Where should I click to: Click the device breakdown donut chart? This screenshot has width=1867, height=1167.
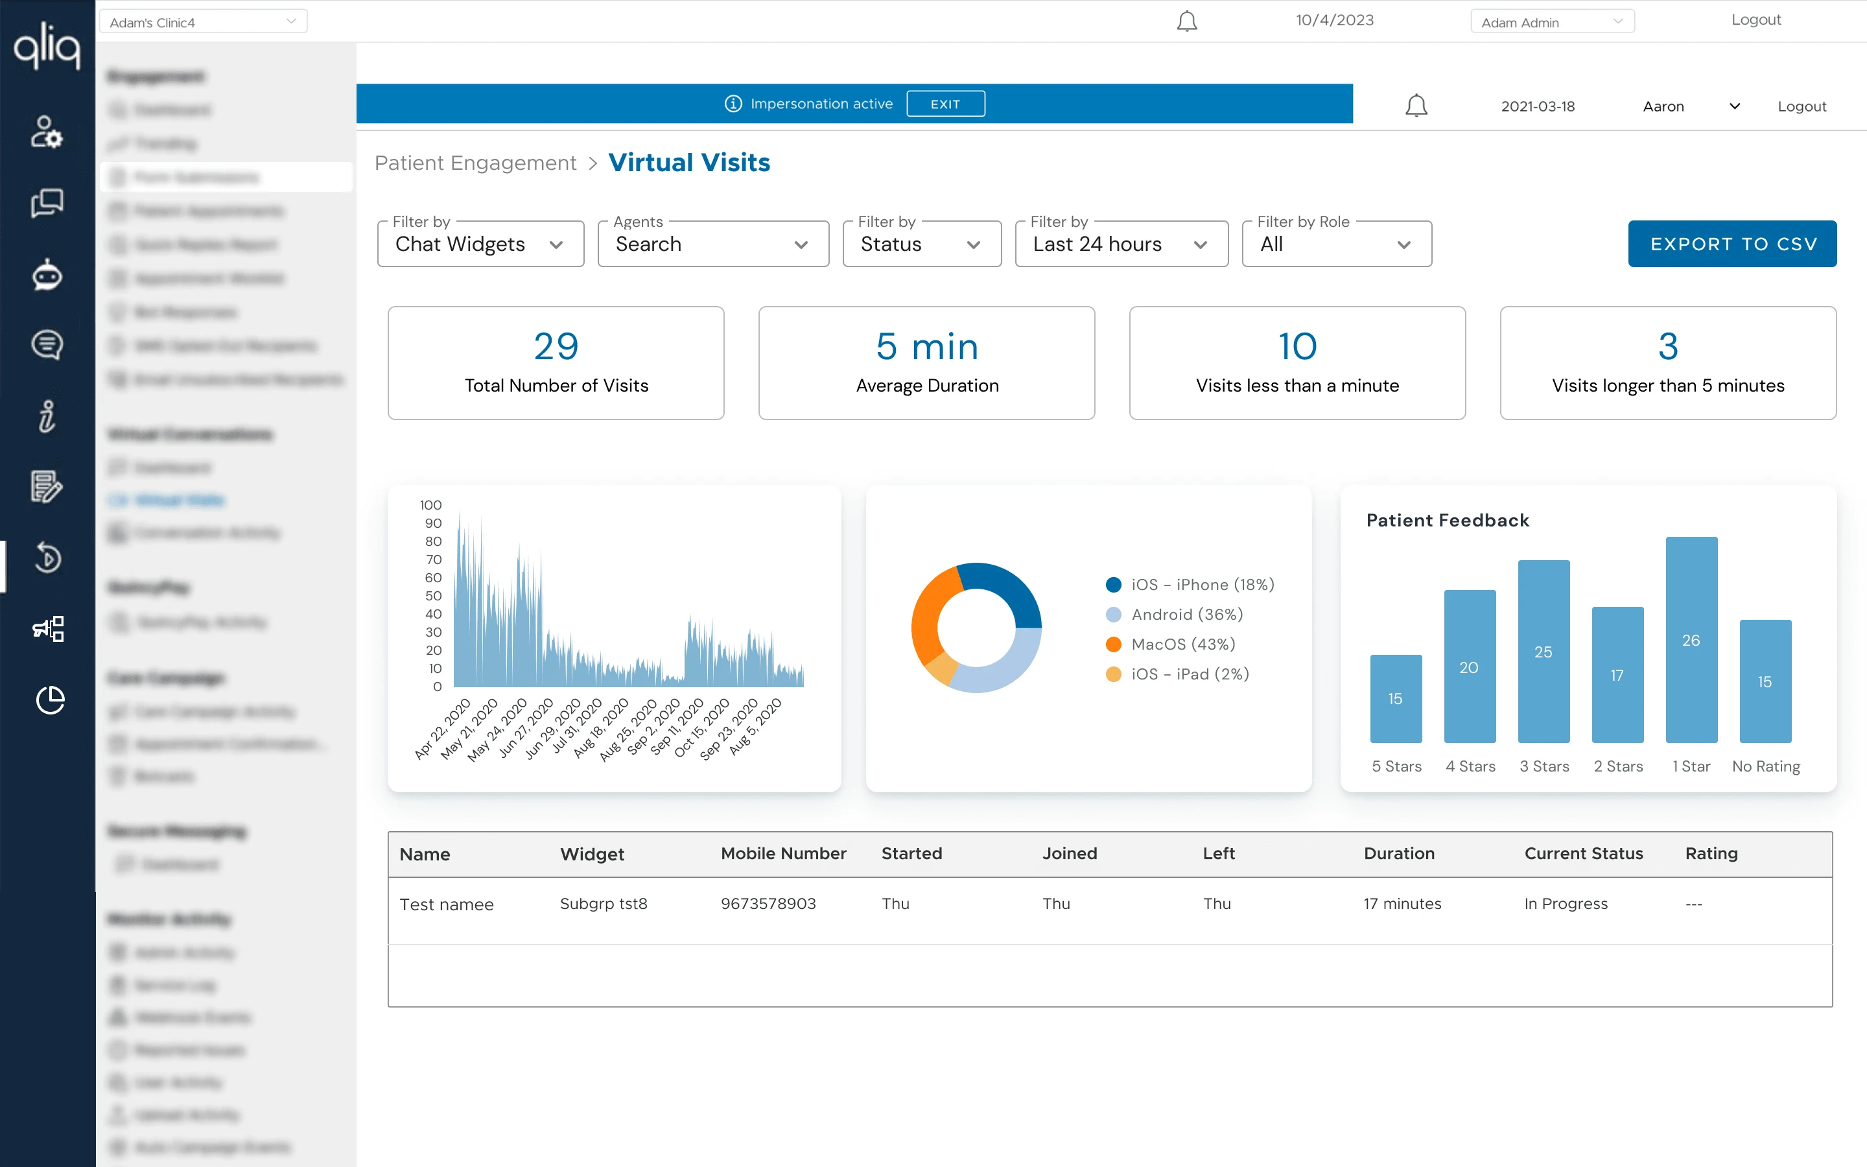click(x=976, y=628)
